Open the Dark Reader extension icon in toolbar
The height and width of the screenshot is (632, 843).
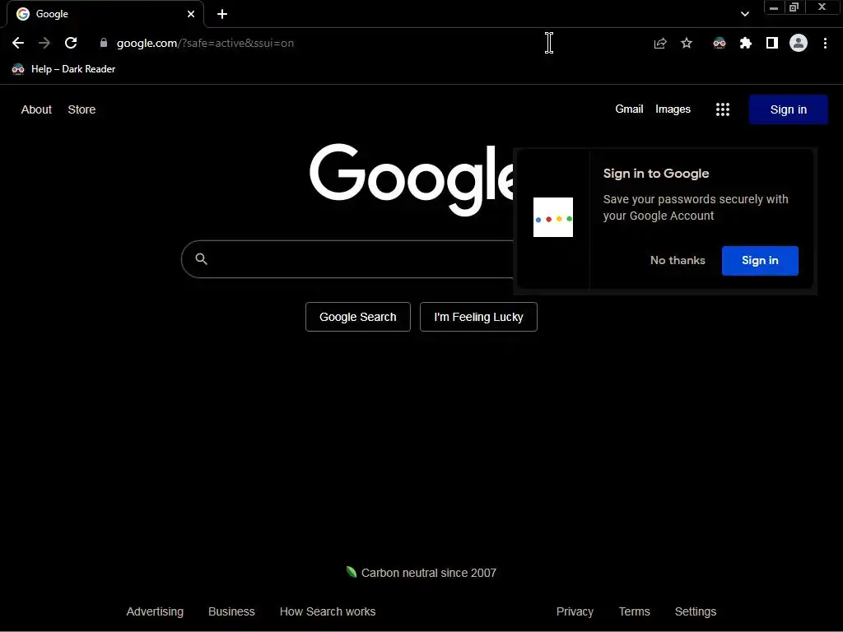pyautogui.click(x=720, y=43)
